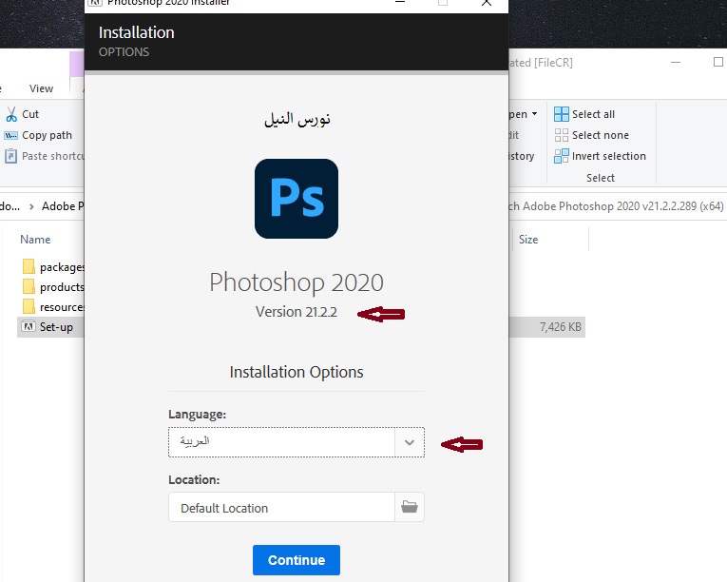
Task: Click the Photoshop Ps logo
Action: click(297, 198)
